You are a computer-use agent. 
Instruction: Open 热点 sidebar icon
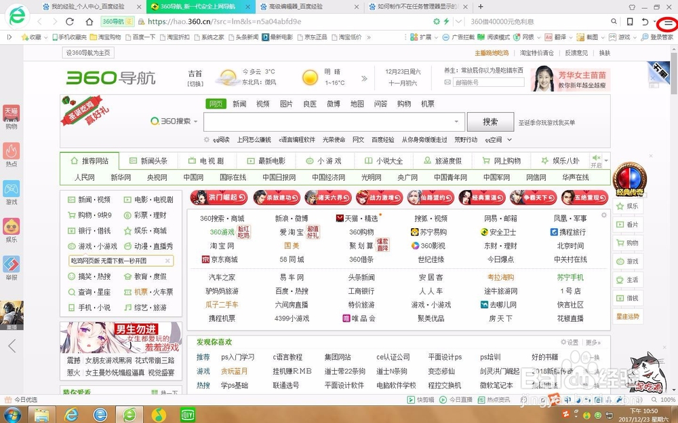point(12,155)
